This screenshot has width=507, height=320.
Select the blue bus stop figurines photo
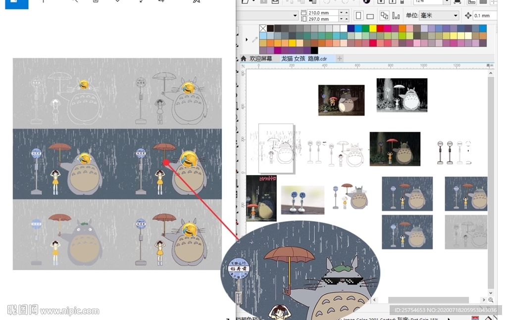[x=303, y=200]
